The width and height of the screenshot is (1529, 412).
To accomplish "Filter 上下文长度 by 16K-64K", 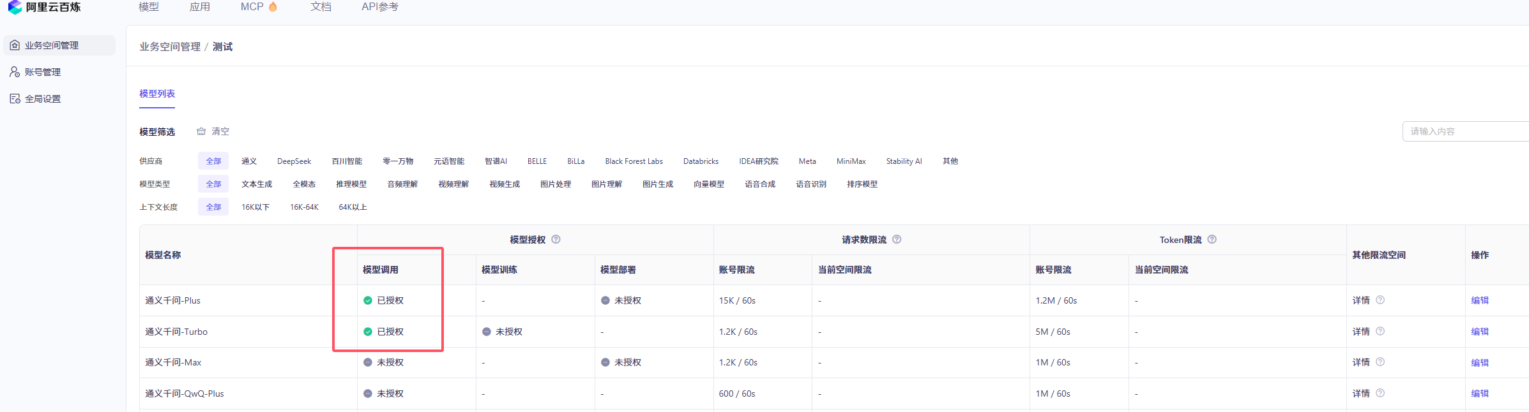I will click(x=304, y=207).
